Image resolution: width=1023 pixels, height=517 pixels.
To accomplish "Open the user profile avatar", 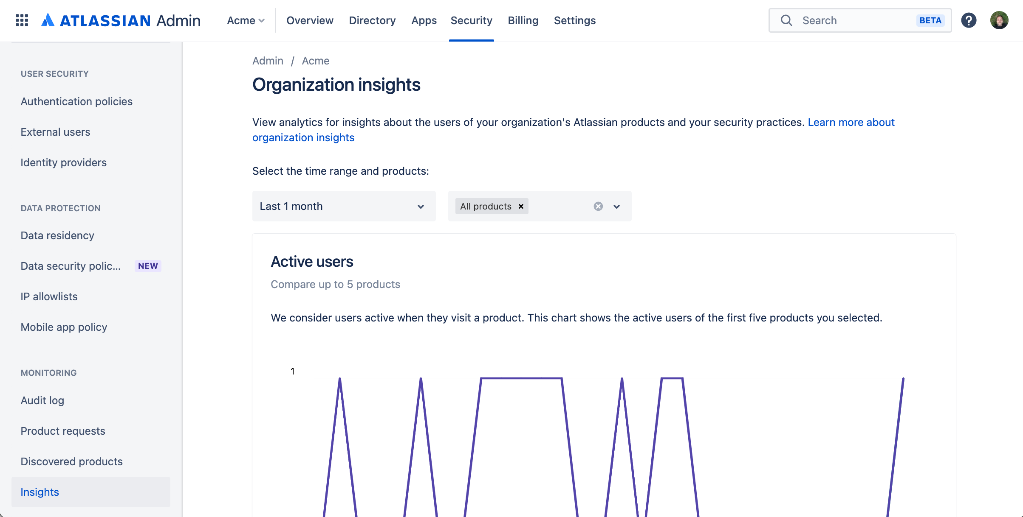I will [999, 20].
